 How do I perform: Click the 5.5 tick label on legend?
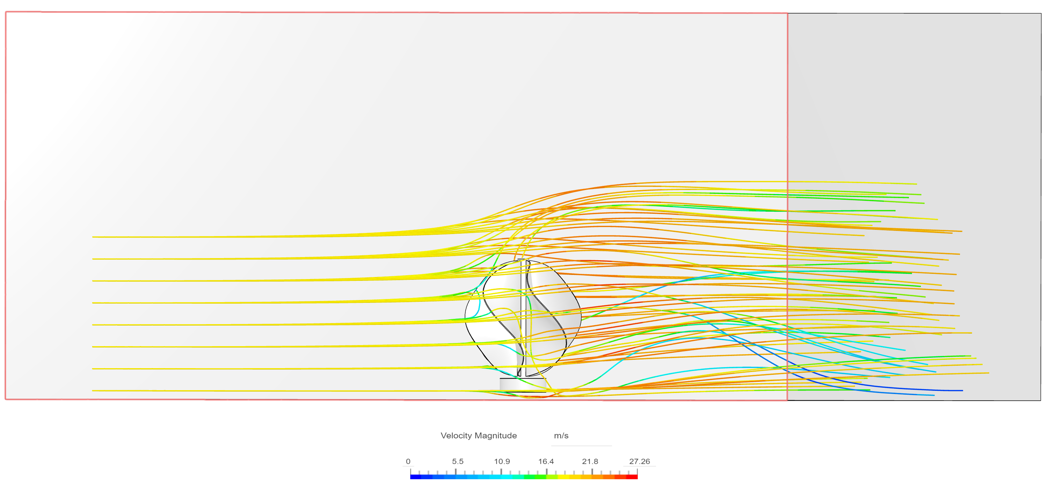pyautogui.click(x=458, y=461)
